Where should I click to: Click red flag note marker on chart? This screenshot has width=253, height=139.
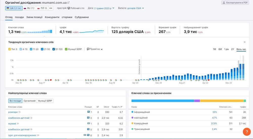coord(51,80)
